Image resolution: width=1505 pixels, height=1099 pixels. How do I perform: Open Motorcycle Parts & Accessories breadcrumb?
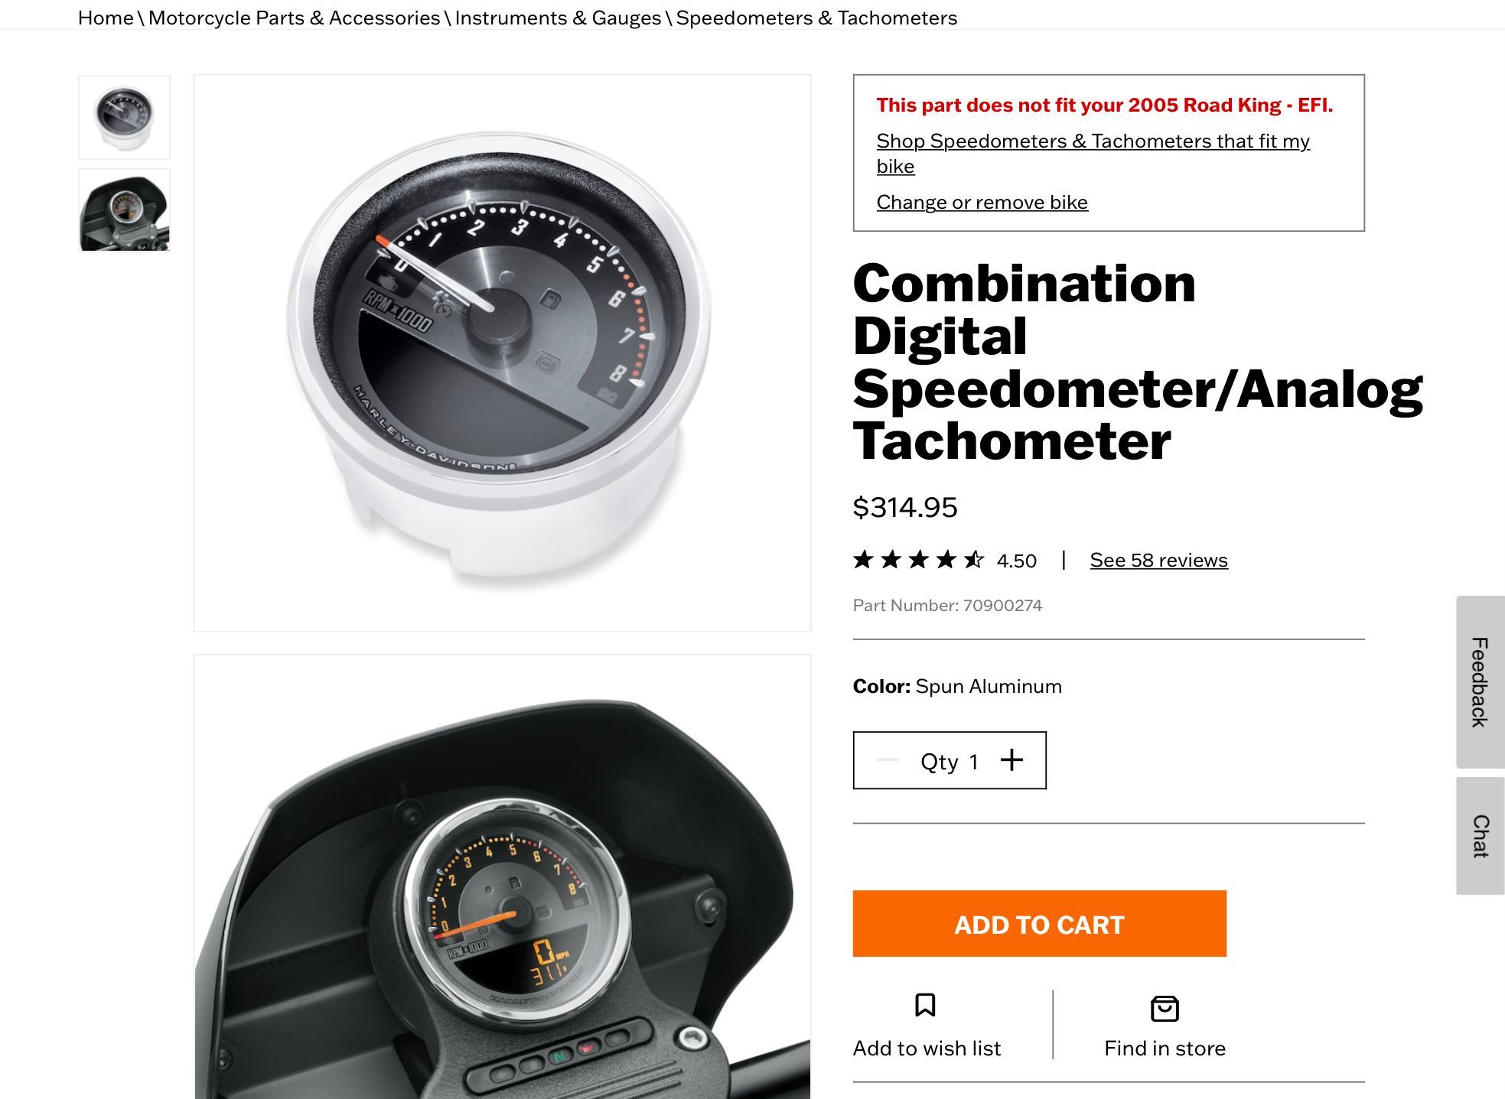point(294,18)
